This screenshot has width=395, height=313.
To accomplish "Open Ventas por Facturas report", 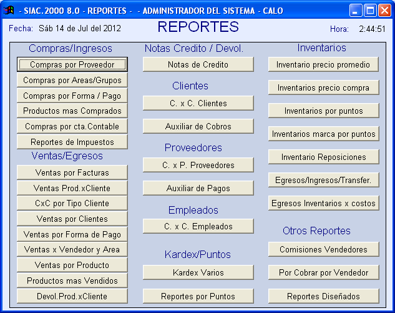I will pos(72,172).
